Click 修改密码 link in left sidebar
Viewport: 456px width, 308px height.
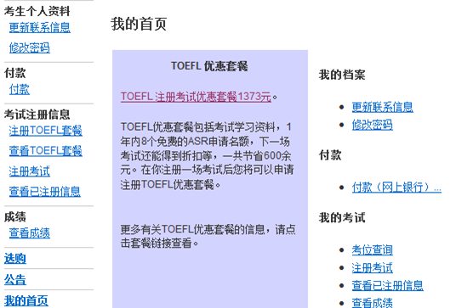click(30, 48)
